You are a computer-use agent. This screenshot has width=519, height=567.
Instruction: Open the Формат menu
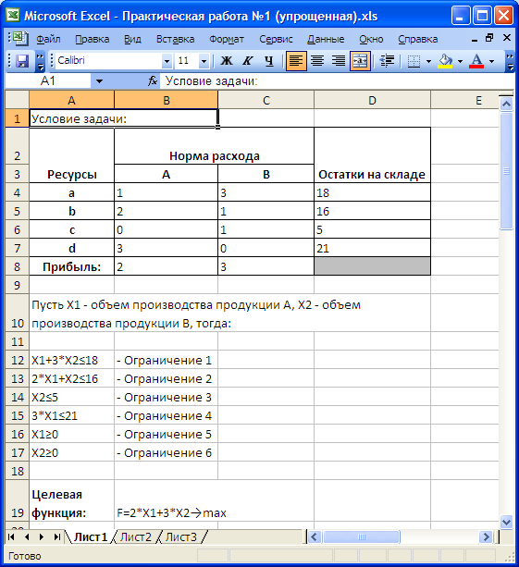[227, 39]
